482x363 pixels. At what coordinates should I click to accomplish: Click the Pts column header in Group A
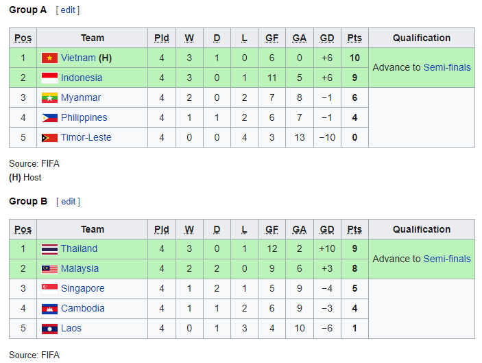tap(354, 38)
